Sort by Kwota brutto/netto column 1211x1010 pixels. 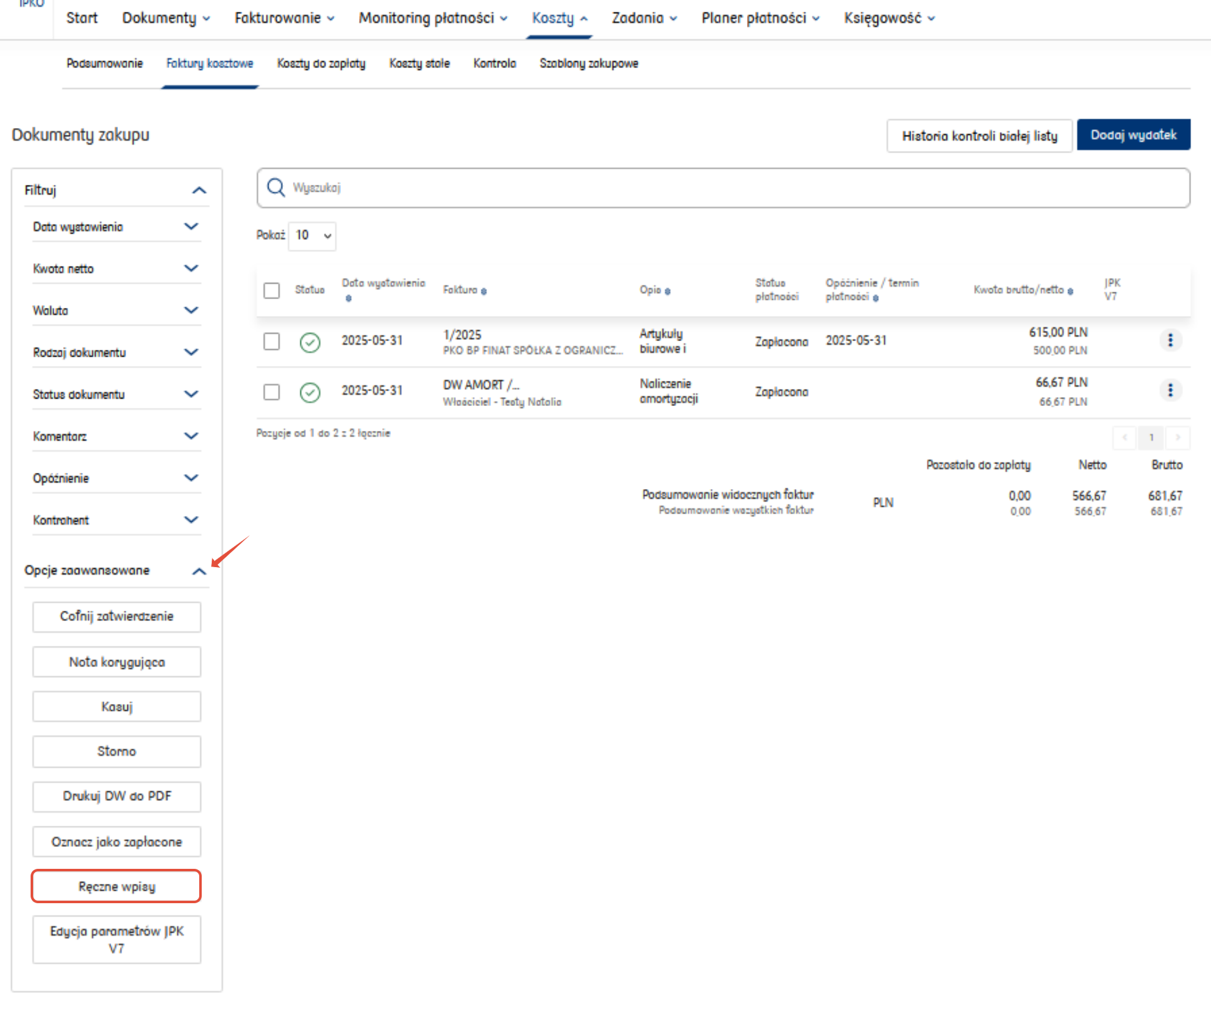click(1070, 291)
